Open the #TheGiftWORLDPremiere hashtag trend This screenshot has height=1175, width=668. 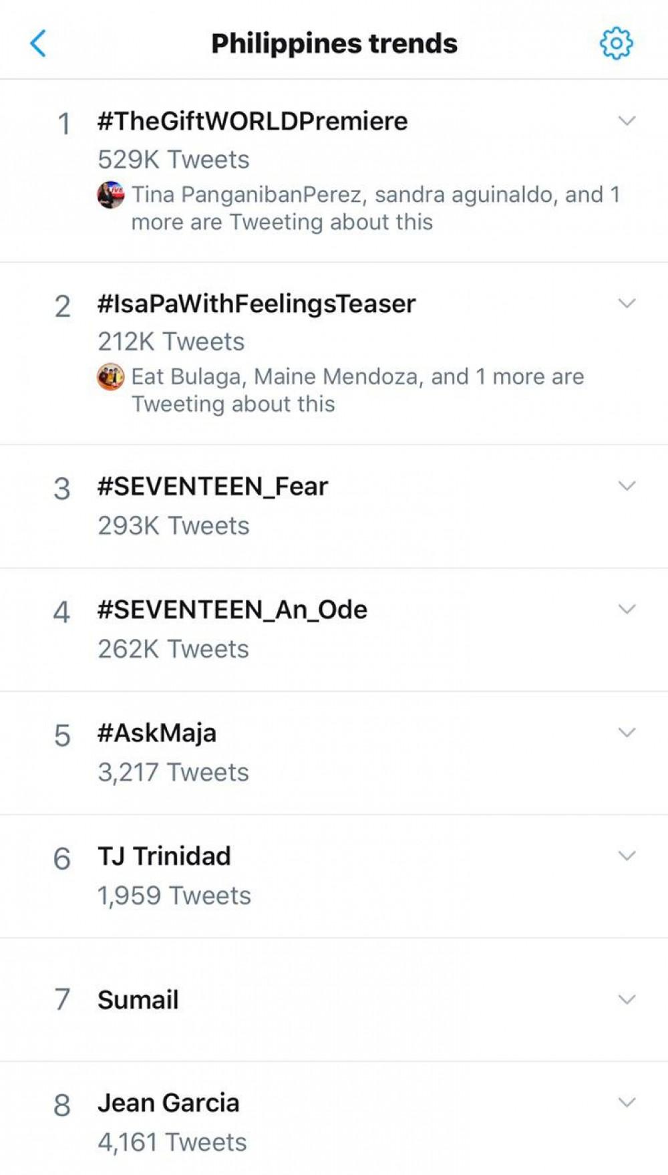click(253, 122)
